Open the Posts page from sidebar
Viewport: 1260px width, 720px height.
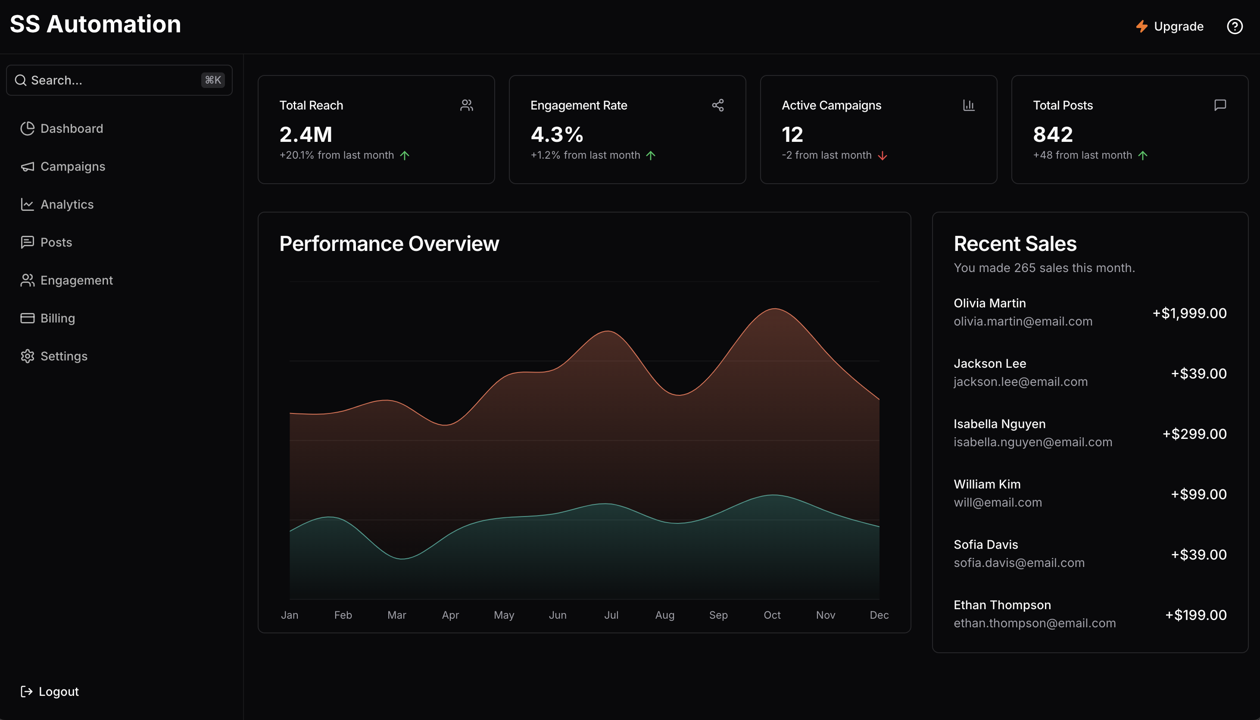(x=56, y=242)
